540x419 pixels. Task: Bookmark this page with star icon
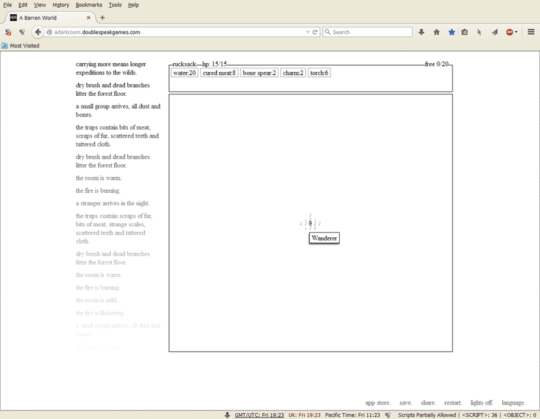pos(451,32)
